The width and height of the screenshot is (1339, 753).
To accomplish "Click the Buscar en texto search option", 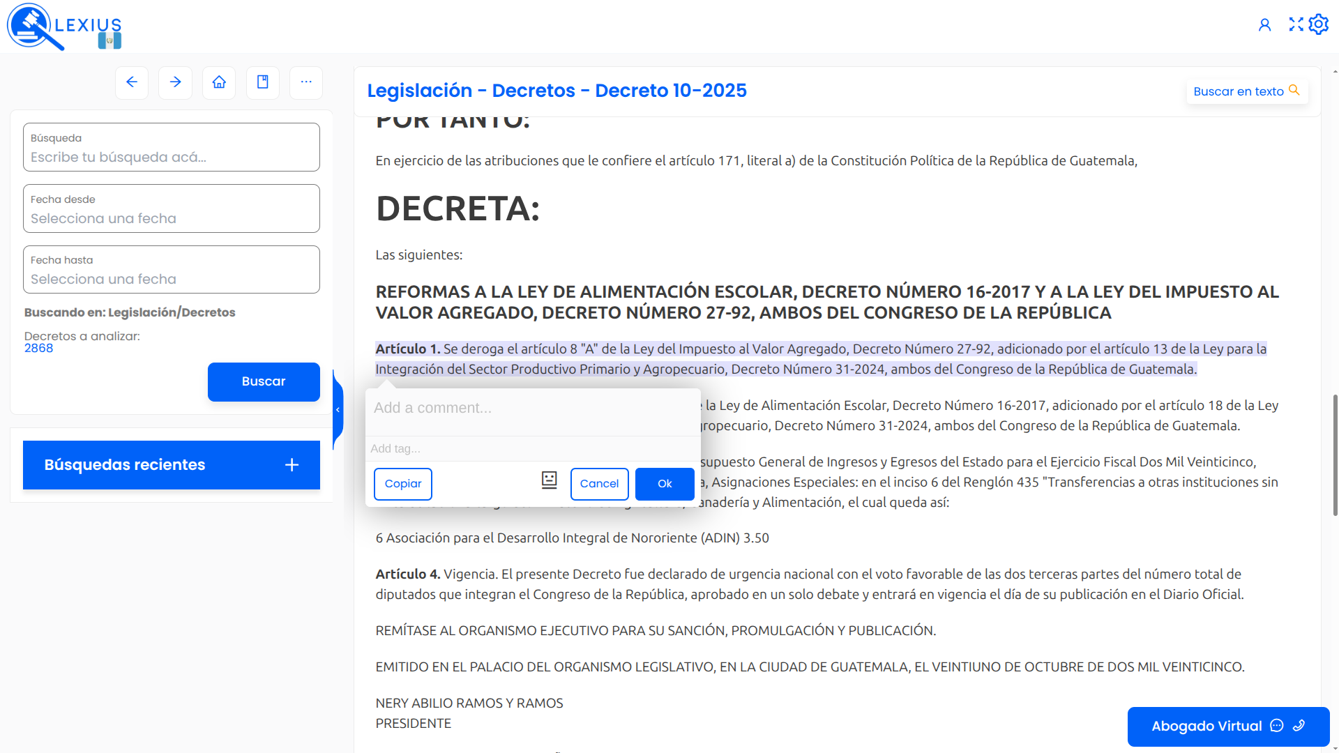I will coord(1247,91).
